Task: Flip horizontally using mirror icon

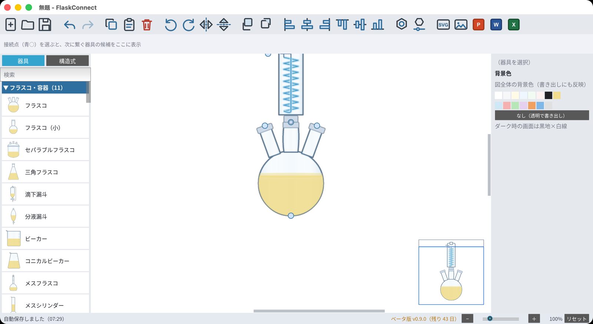Action: pyautogui.click(x=206, y=25)
